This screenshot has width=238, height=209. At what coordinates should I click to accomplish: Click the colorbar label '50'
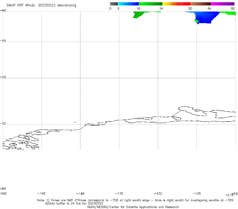coord(190,8)
